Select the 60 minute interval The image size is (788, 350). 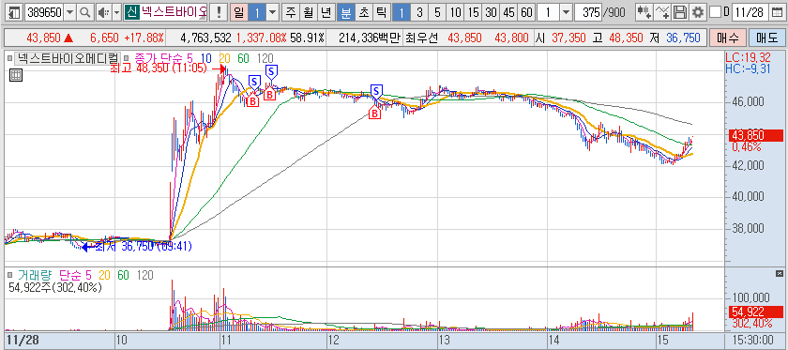pos(526,12)
